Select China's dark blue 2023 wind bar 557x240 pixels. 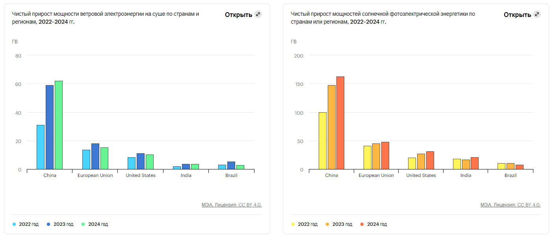50,127
